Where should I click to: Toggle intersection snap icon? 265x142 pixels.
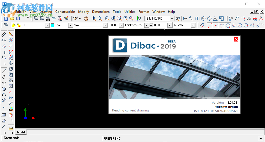(216, 25)
